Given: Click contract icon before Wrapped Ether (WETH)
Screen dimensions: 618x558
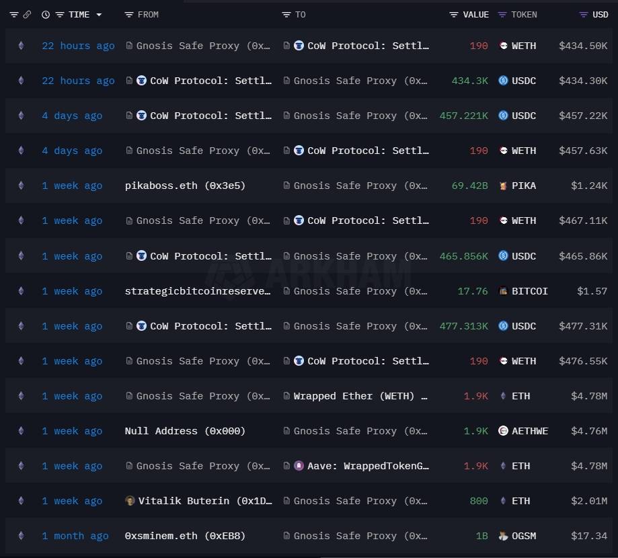Looking at the screenshot, I should [x=286, y=396].
